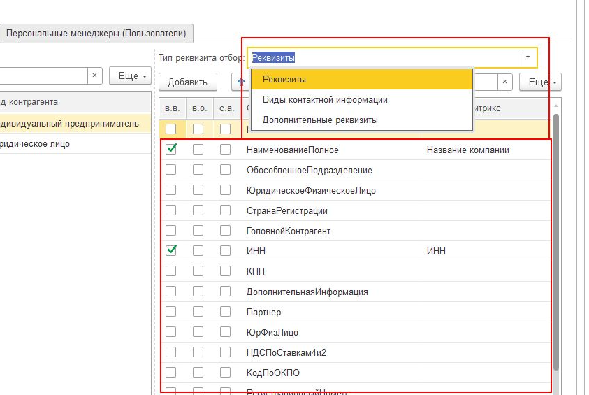Viewport: 589px width, 395px height.
Task: Click the Тип реквизита input field
Action: [x=383, y=57]
